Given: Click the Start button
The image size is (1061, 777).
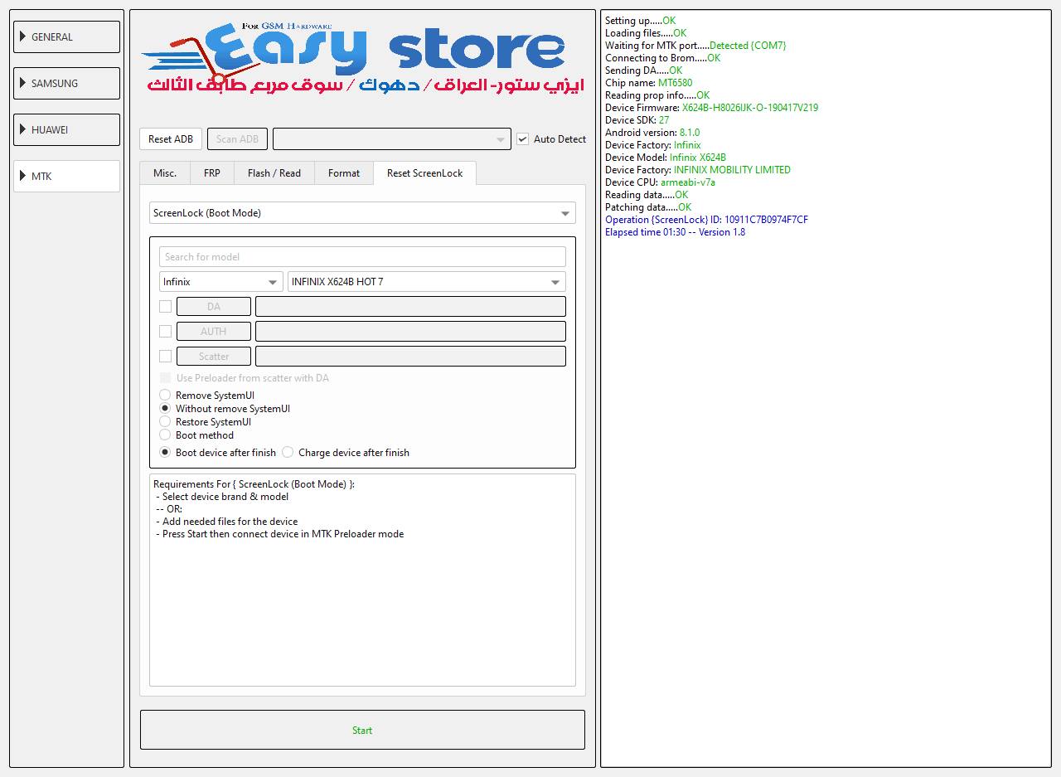Looking at the screenshot, I should click(x=362, y=730).
